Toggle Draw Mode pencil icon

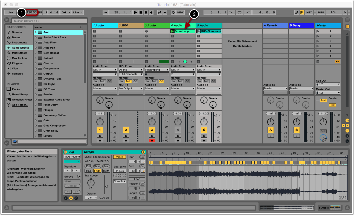click(x=297, y=13)
